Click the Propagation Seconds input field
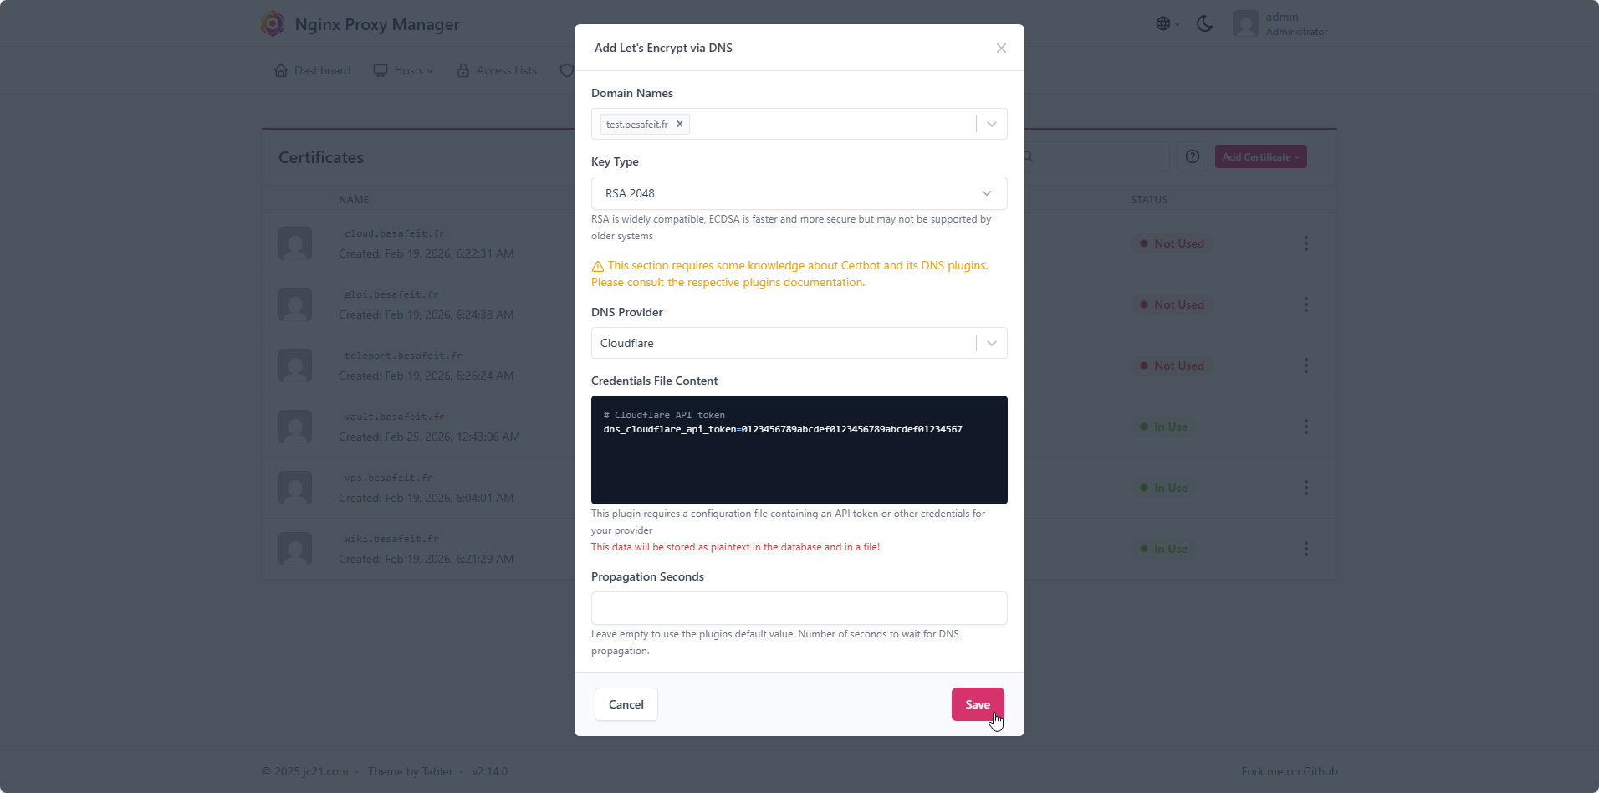 (799, 608)
